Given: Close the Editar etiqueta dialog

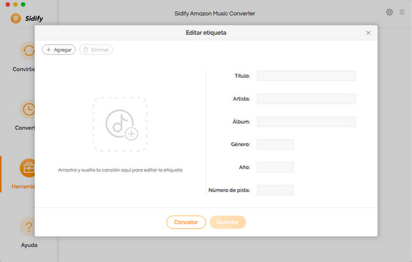Looking at the screenshot, I should pyautogui.click(x=368, y=33).
